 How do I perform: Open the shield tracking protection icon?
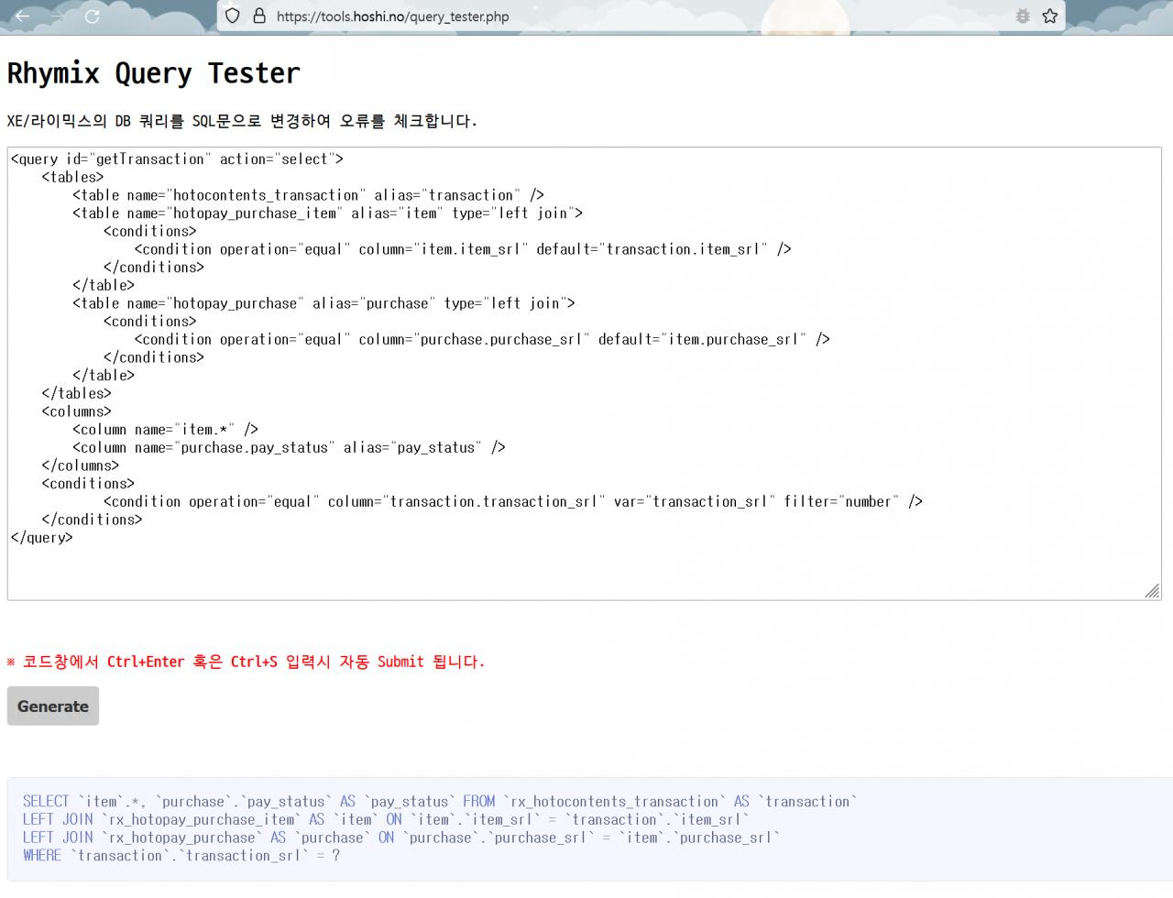click(x=233, y=16)
